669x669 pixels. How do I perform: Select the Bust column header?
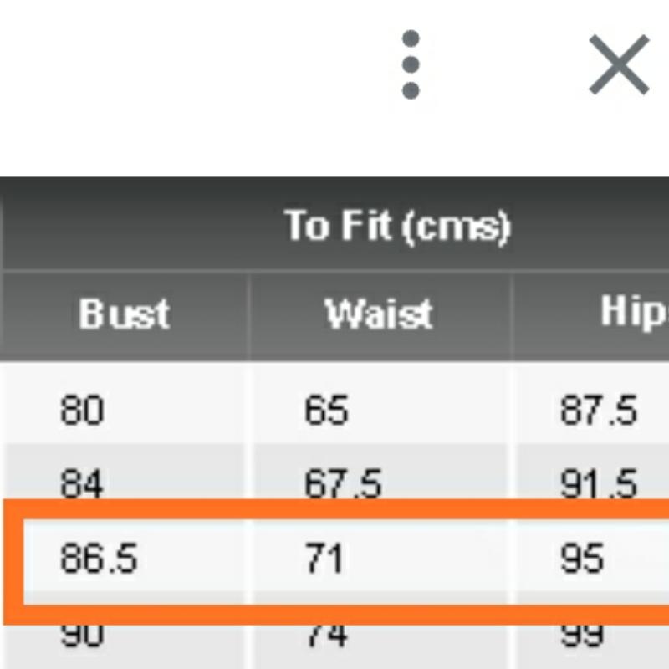coord(124,314)
